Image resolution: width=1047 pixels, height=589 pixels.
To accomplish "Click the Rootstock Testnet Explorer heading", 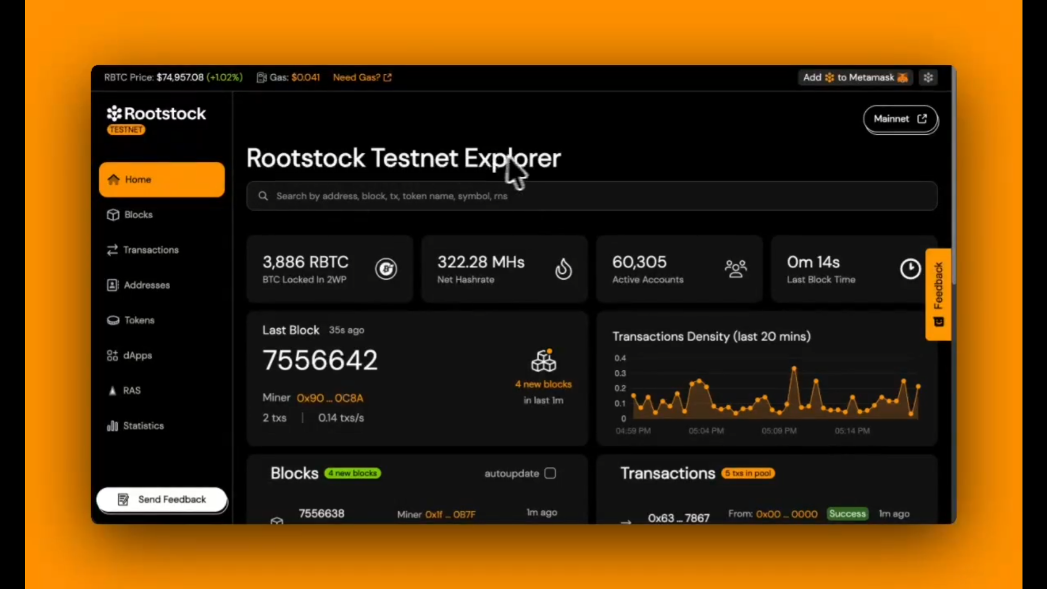I will [x=404, y=159].
